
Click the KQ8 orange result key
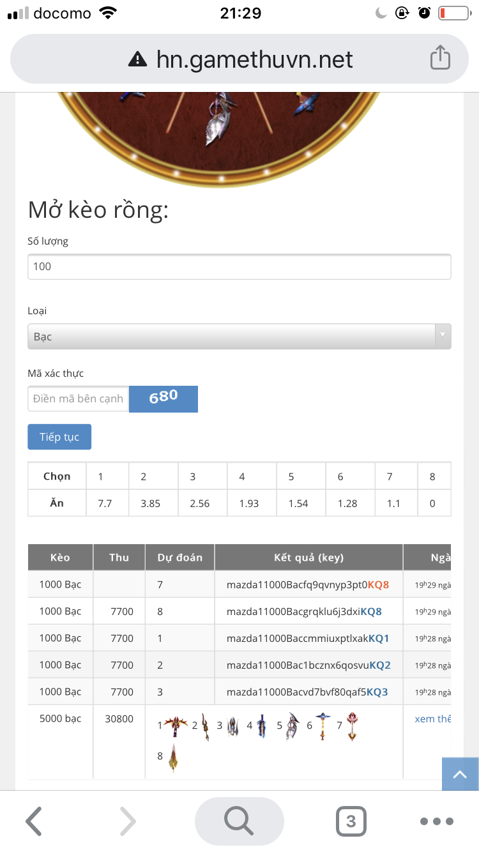coord(378,584)
